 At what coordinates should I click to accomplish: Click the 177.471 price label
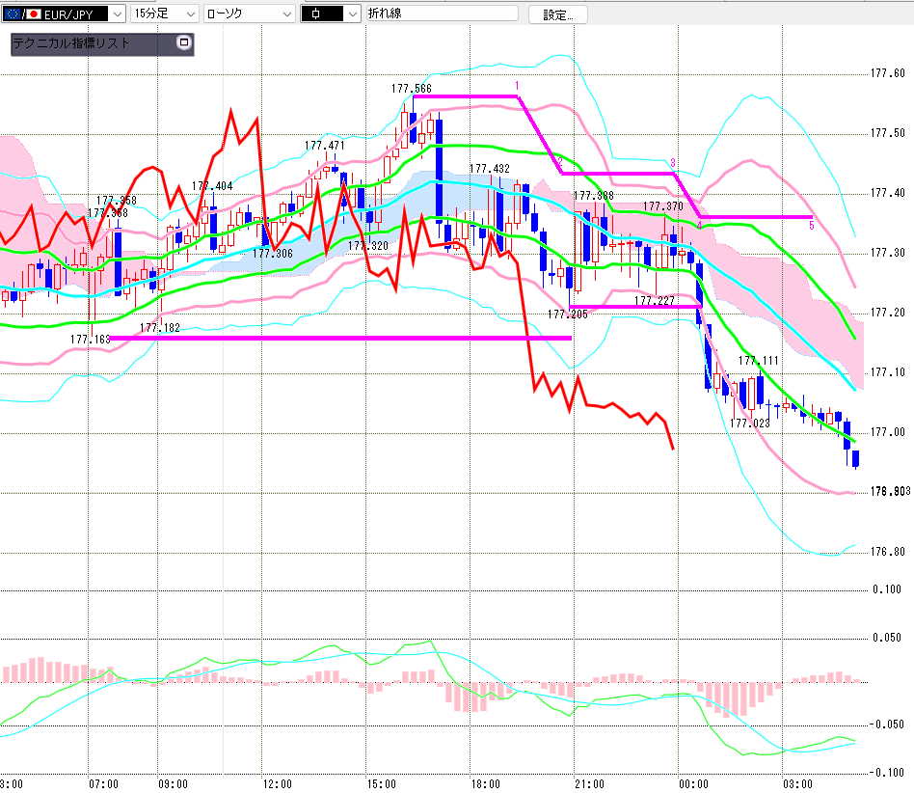pos(325,145)
